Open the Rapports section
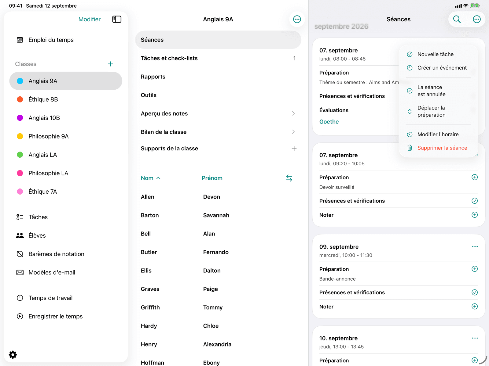 click(218, 77)
